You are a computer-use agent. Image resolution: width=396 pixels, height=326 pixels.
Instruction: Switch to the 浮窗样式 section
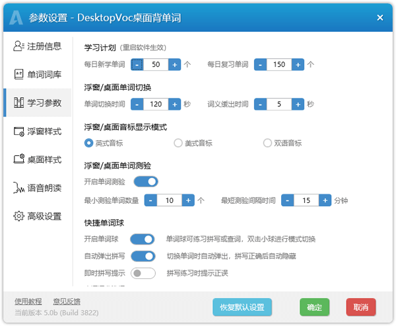[x=38, y=132]
